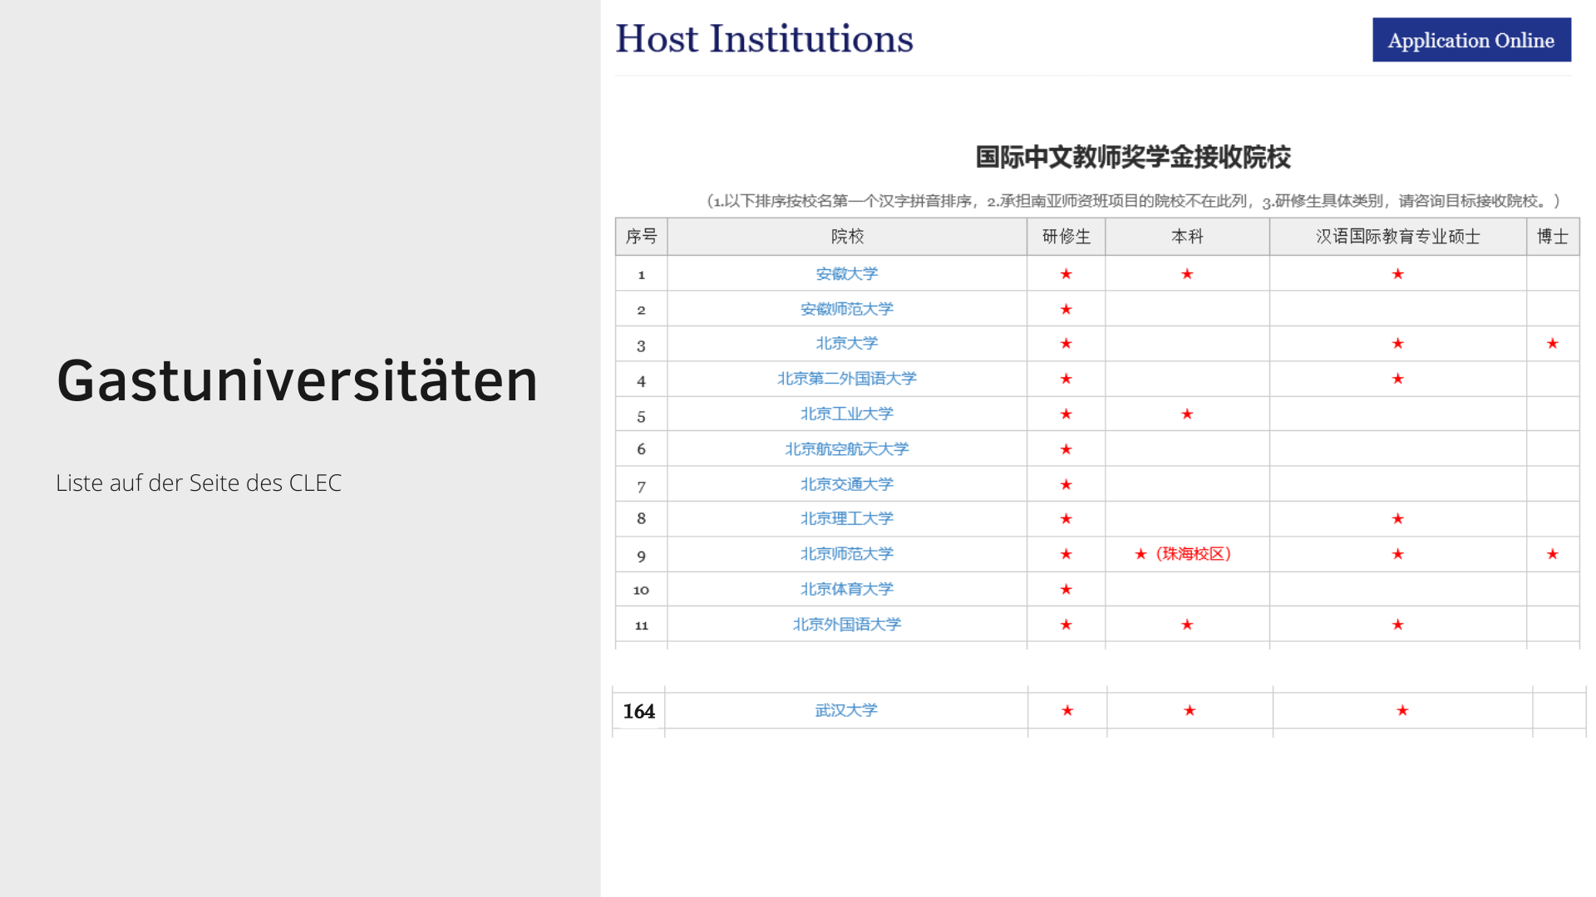Open the 北京工业大学 link
1596x897 pixels.
[x=846, y=414]
